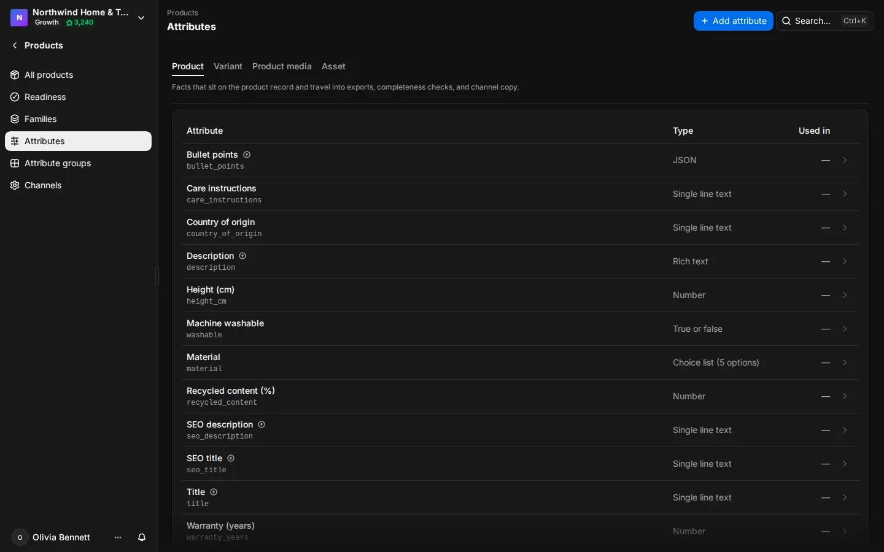884x552 pixels.
Task: Click the sidebar resize handle
Action: coord(157,276)
